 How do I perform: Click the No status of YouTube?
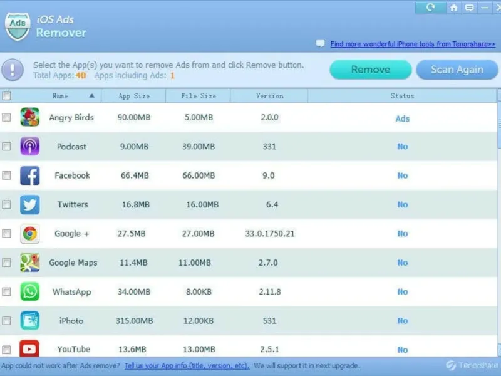[403, 350]
